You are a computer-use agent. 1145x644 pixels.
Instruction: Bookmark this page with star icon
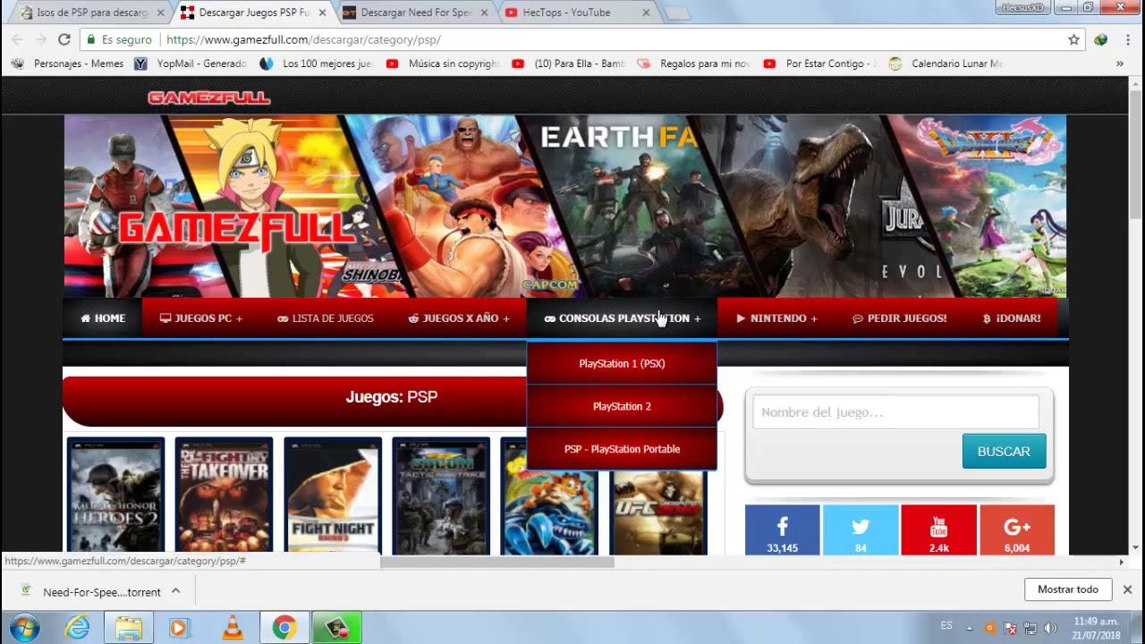(1073, 39)
